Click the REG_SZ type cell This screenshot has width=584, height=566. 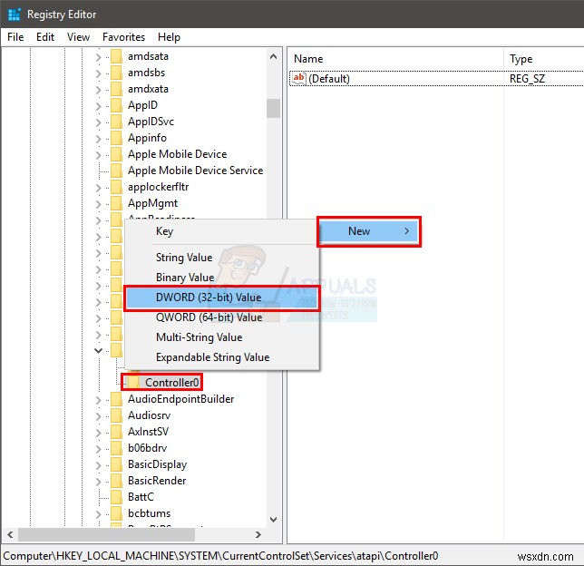pos(527,79)
